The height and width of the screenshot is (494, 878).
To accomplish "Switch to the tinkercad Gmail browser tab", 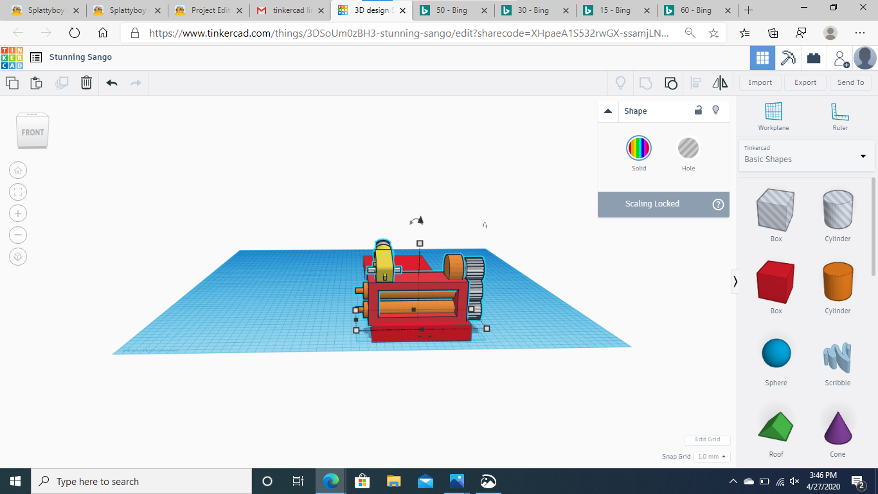I will (290, 10).
